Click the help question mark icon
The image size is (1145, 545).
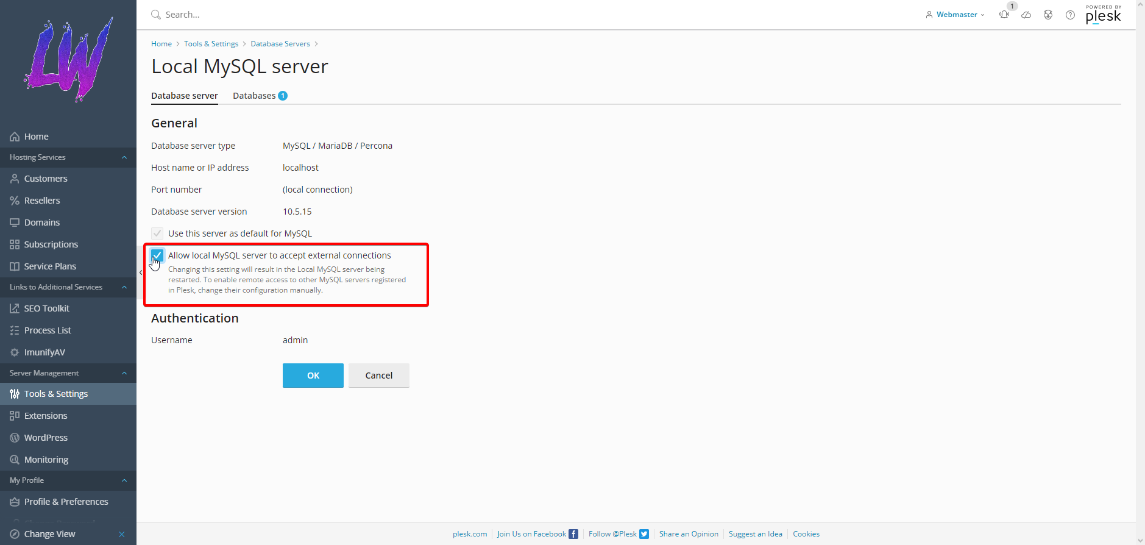tap(1070, 15)
